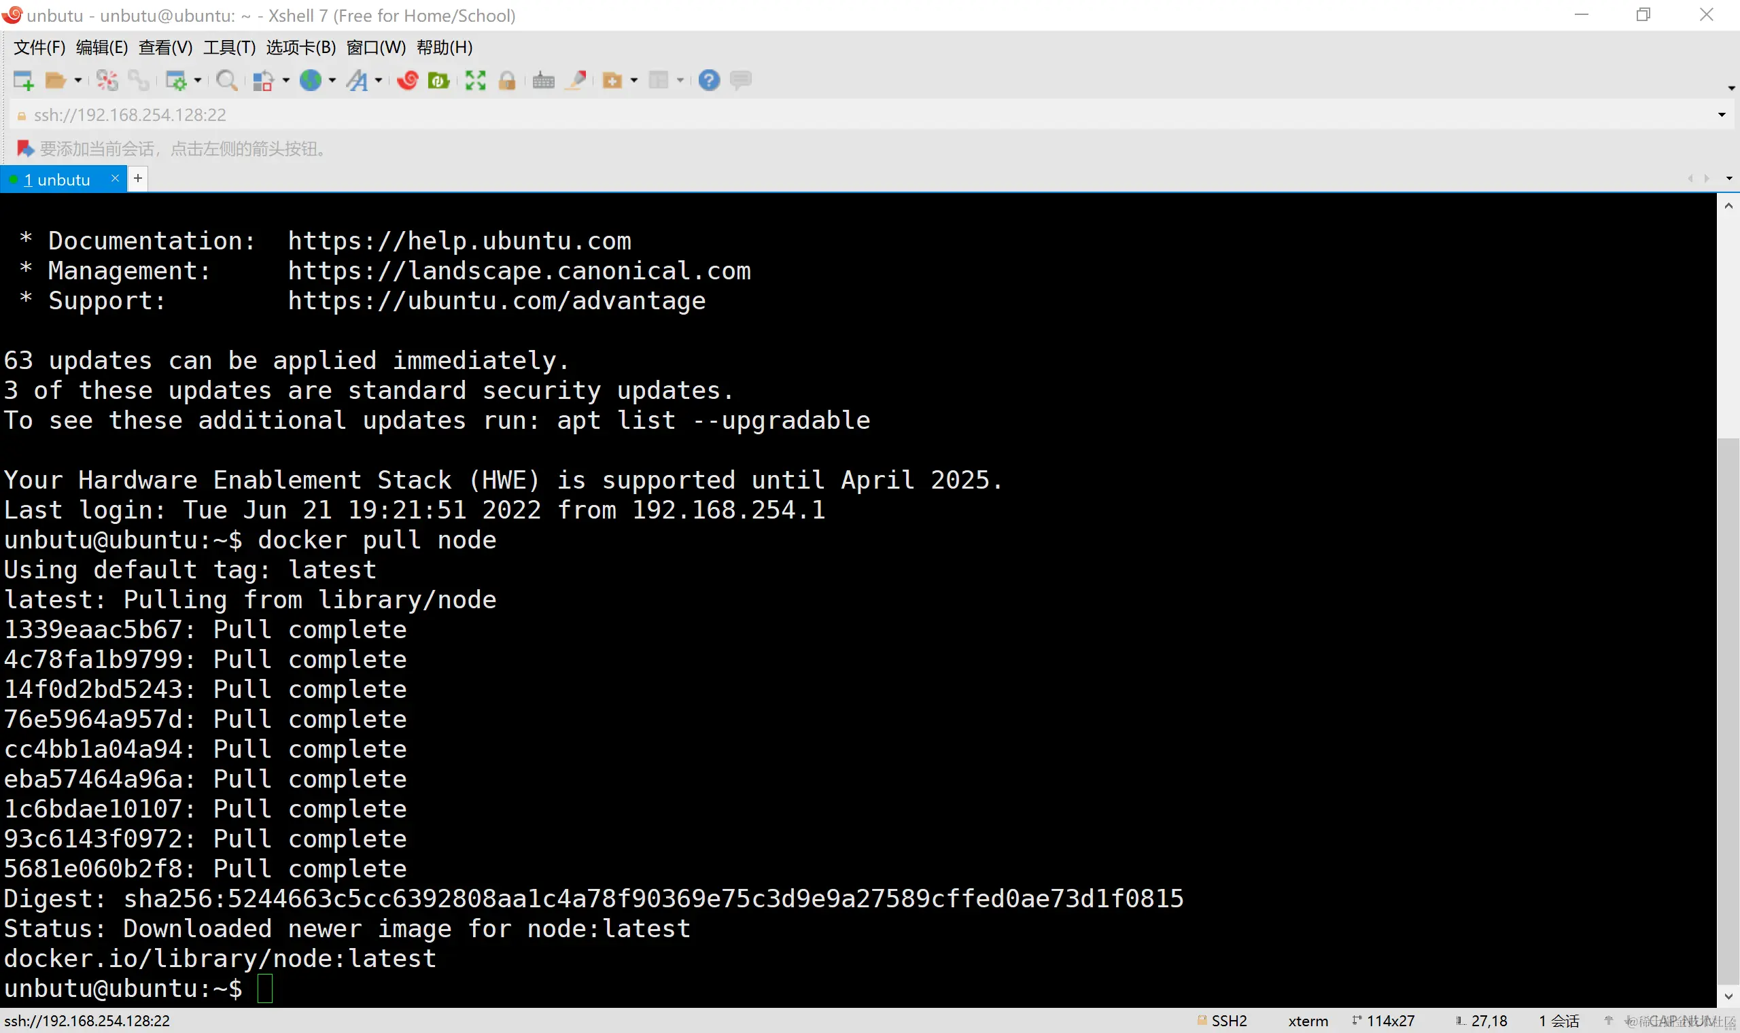Viewport: 1740px width, 1033px height.
Task: Click the blue Help question mark icon
Action: (708, 81)
